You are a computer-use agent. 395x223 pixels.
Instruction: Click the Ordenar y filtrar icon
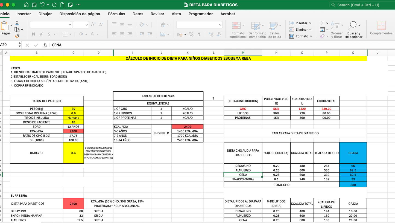click(x=335, y=26)
